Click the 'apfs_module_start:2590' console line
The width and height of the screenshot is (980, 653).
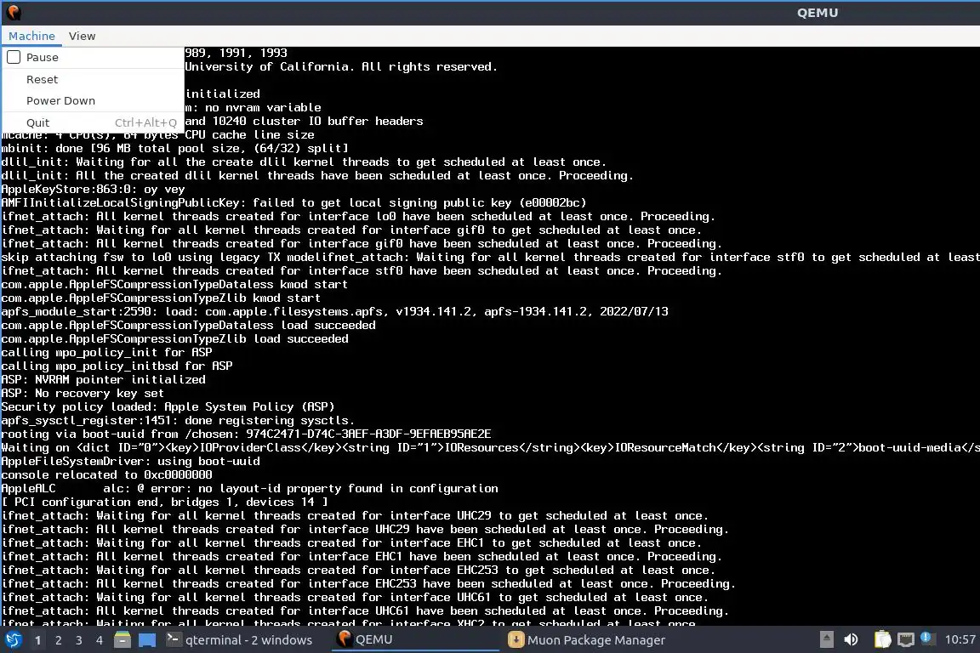(x=335, y=311)
